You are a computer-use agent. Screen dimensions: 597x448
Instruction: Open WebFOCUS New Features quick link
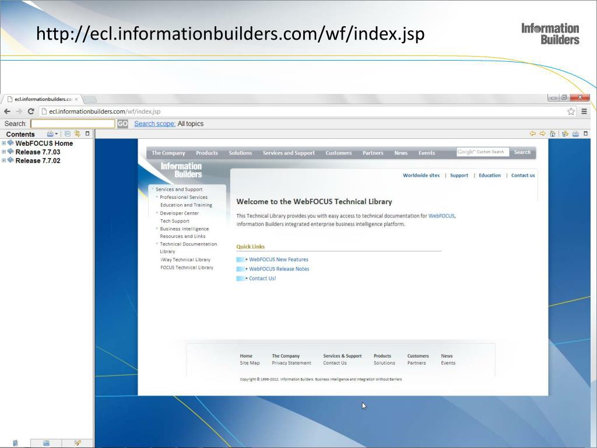[x=279, y=260]
